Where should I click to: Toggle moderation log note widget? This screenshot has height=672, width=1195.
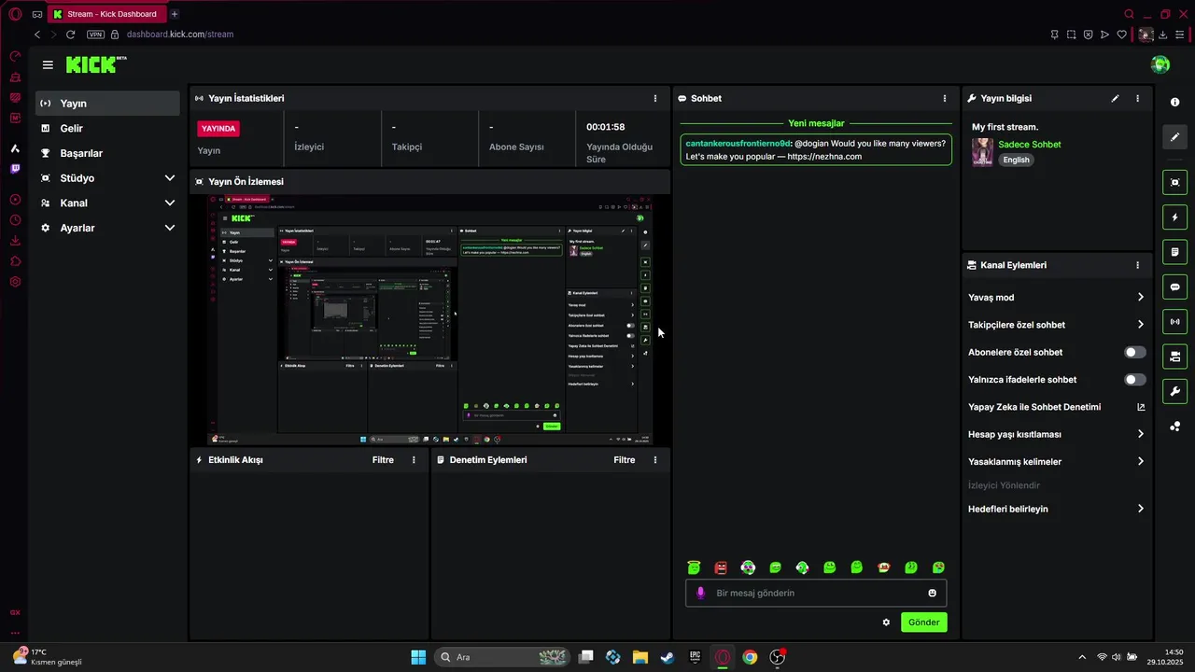pyautogui.click(x=1174, y=252)
